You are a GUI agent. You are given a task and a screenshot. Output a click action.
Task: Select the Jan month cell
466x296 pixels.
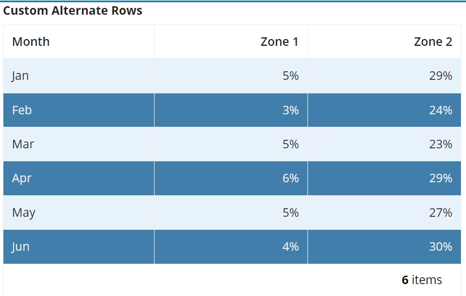[79, 76]
